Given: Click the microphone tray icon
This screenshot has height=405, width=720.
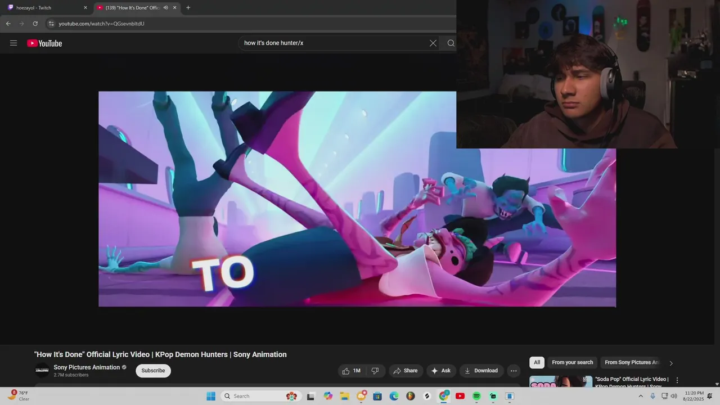Looking at the screenshot, I should click(652, 396).
